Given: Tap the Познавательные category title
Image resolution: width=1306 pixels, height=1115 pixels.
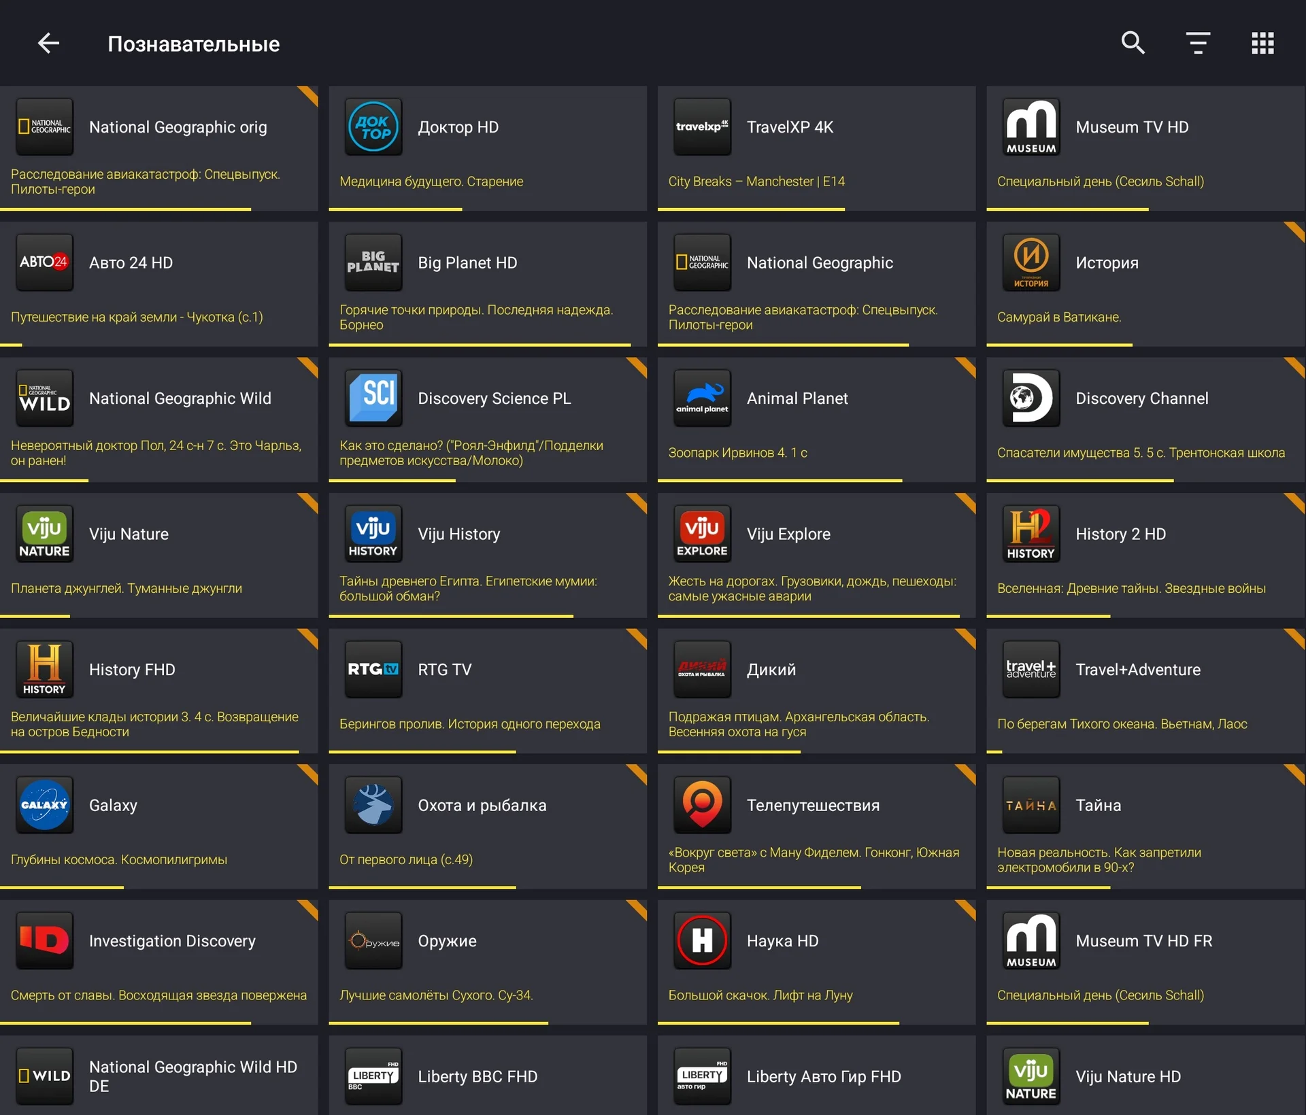Looking at the screenshot, I should (x=194, y=44).
